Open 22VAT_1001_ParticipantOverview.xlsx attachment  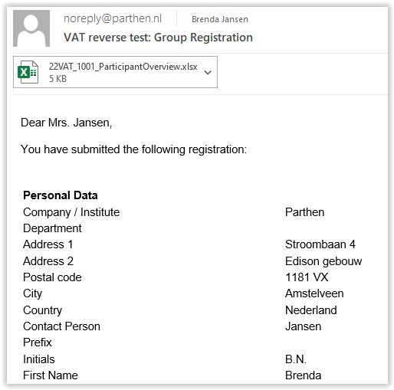(x=123, y=67)
